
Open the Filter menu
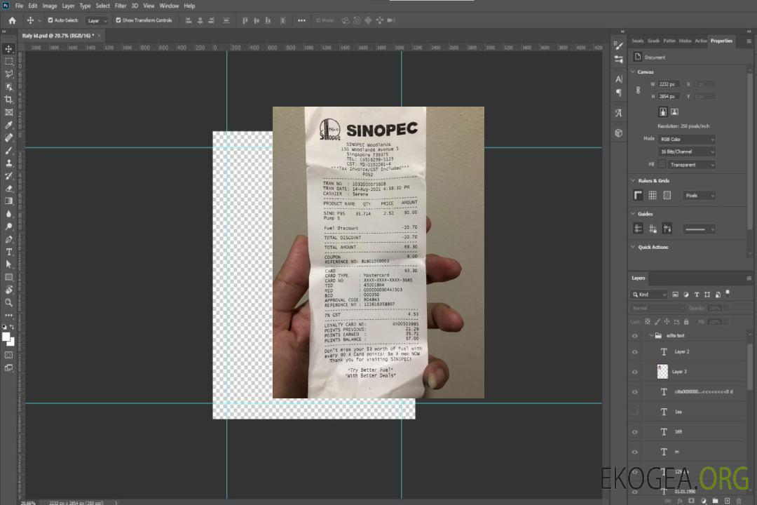[121, 6]
